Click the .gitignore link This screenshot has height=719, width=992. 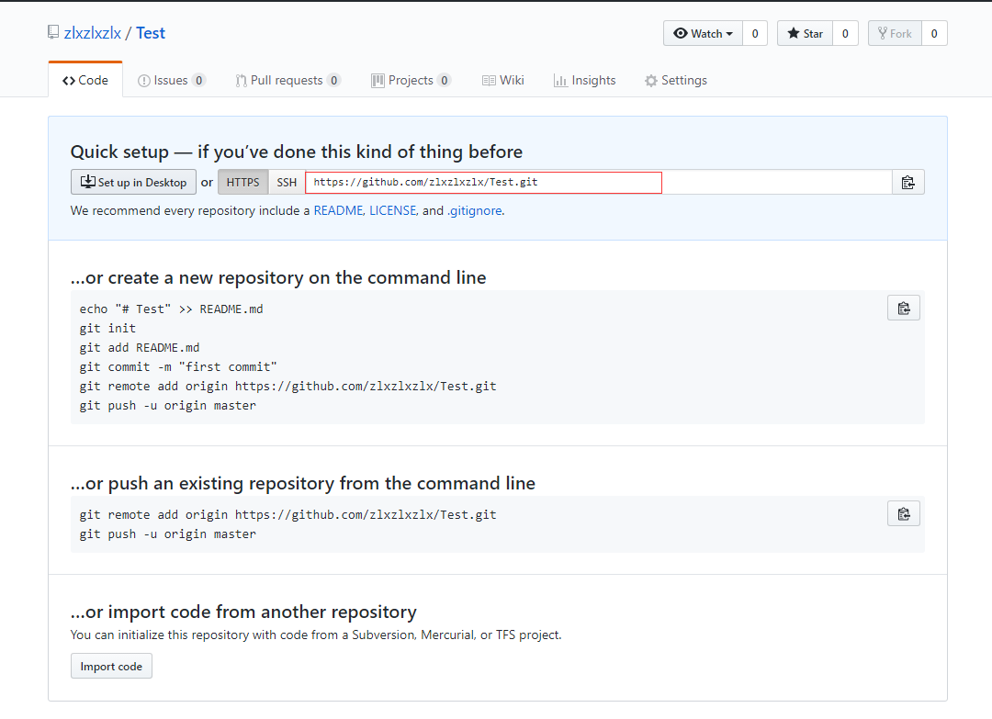(x=475, y=210)
